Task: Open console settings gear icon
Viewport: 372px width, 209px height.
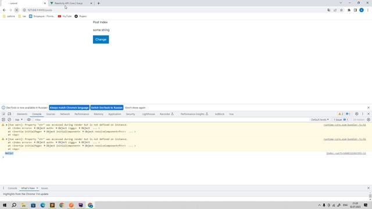Action: [368, 120]
